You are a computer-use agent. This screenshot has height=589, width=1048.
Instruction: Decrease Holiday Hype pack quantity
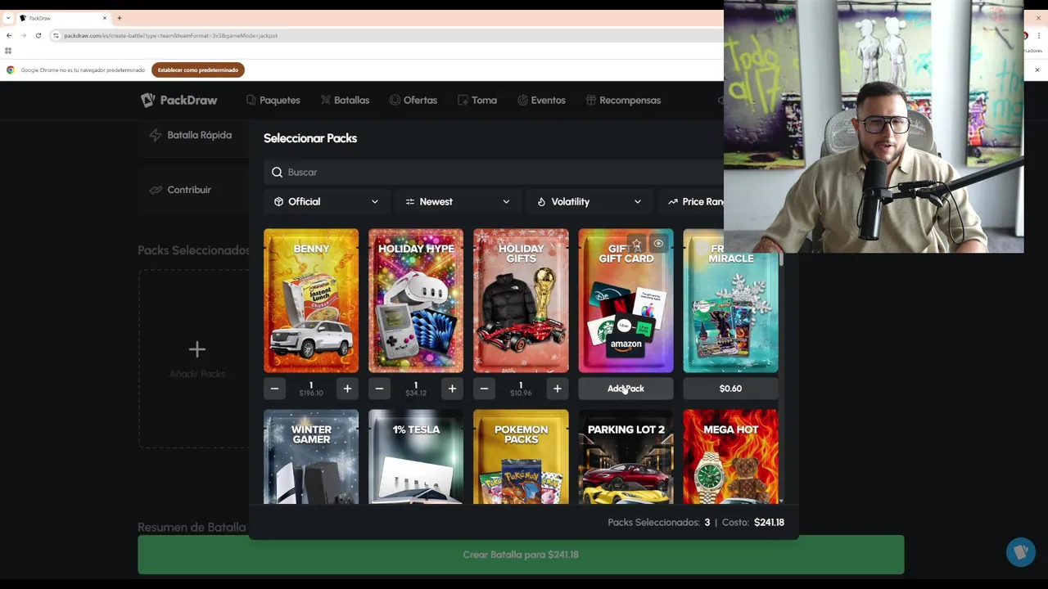379,389
